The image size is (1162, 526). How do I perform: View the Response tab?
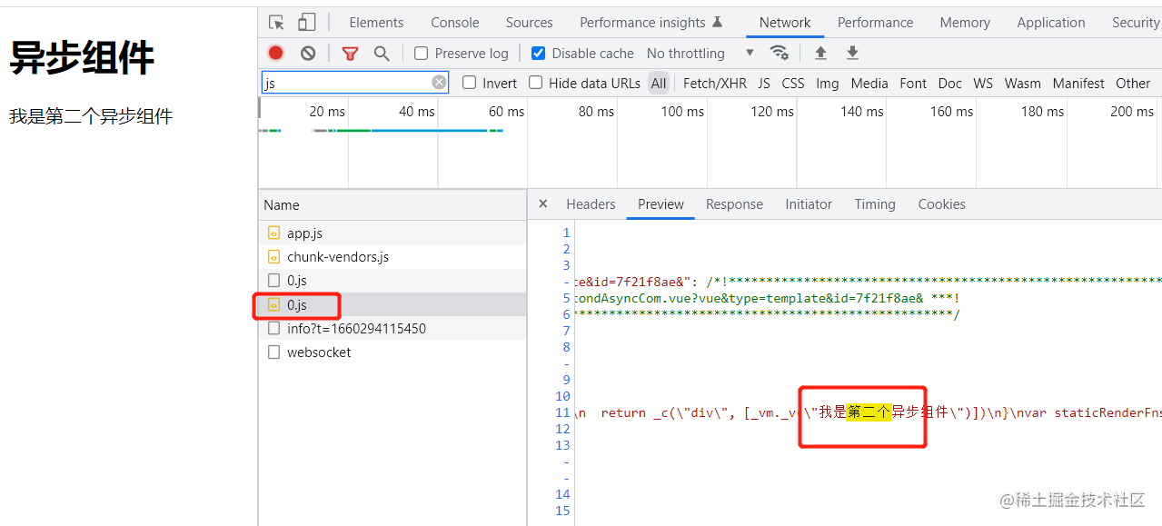[x=734, y=204]
